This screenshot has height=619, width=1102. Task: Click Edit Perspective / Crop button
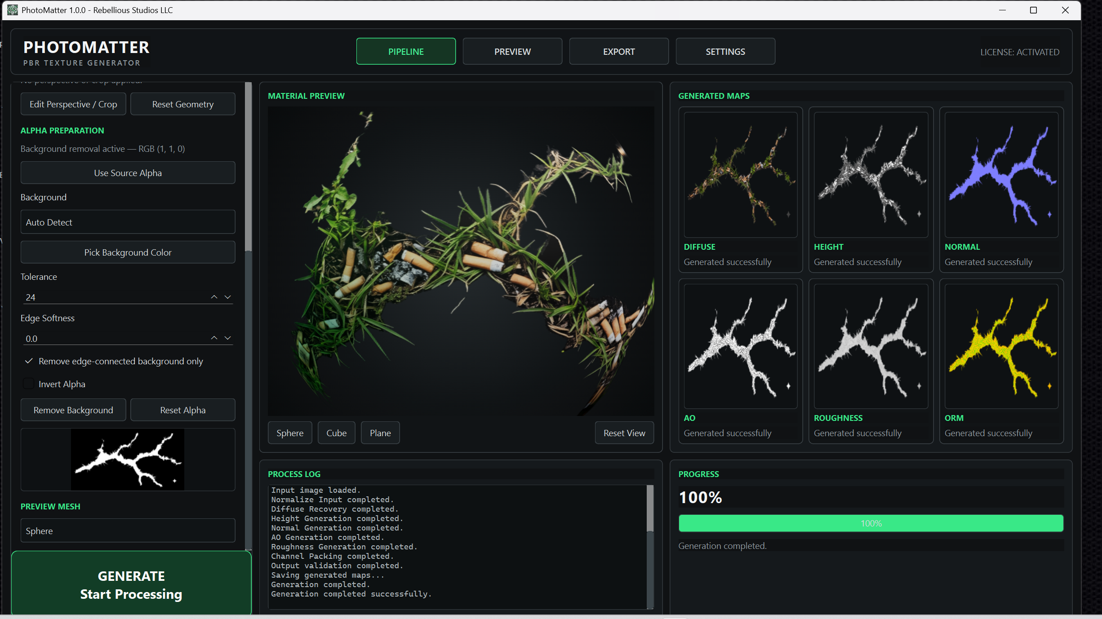73,104
